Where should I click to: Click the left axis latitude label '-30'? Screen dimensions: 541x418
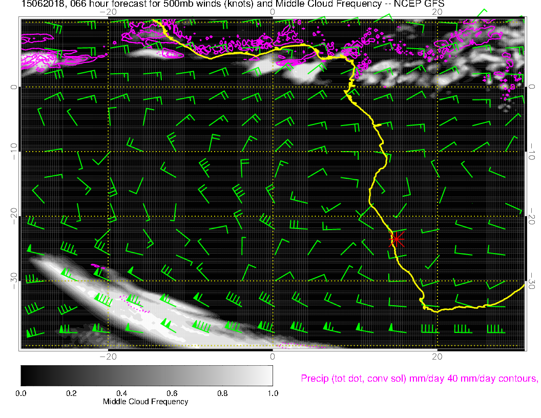[14, 280]
